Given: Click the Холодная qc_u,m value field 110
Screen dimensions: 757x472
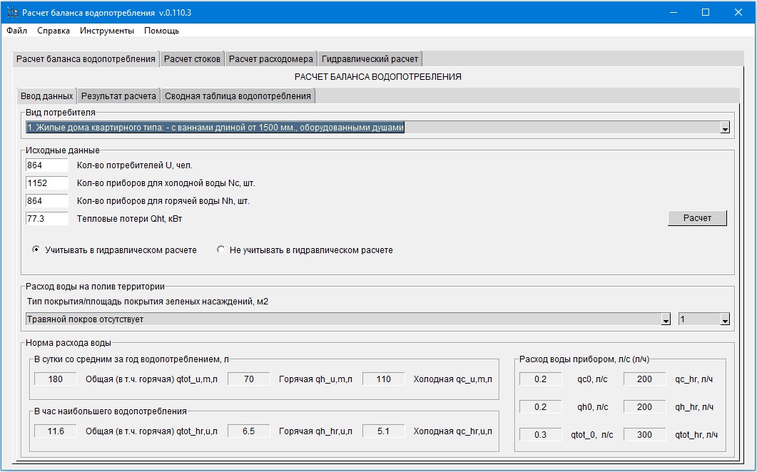Looking at the screenshot, I should point(383,379).
